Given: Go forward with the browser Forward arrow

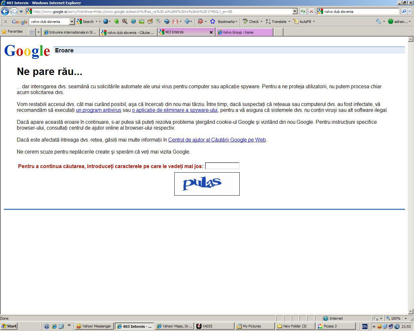Looking at the screenshot, I should click(x=14, y=12).
